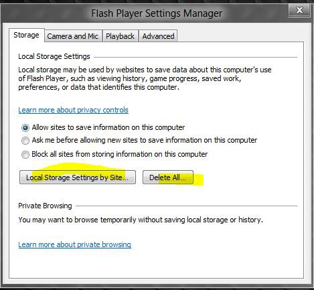Click the Private Browsing section heading
Screen dimensions: 314x290
pyautogui.click(x=45, y=206)
